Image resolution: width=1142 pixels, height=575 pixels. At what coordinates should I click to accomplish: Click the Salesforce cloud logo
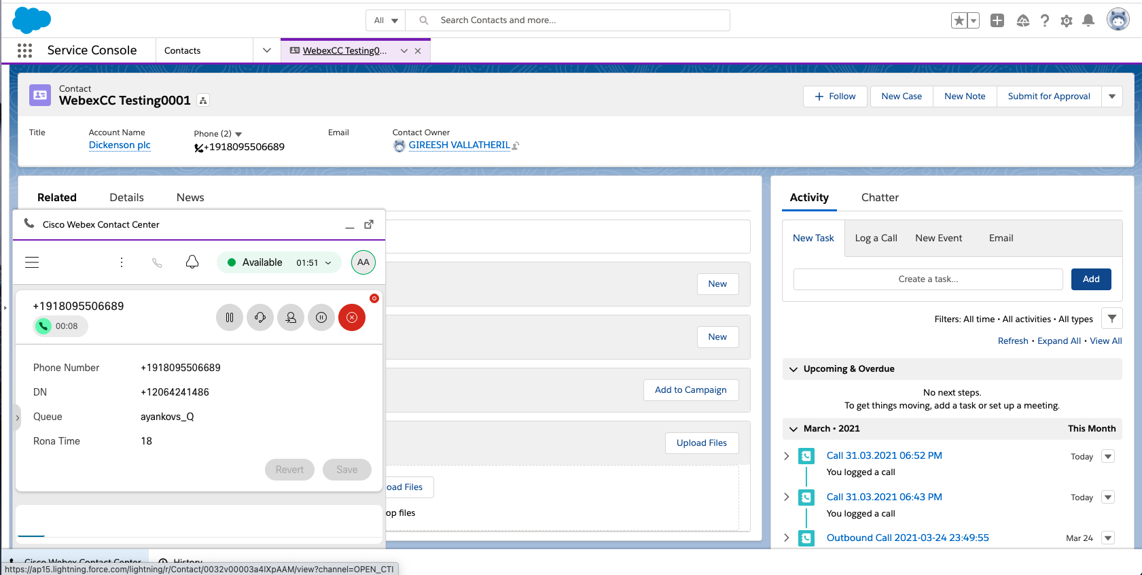tap(31, 20)
